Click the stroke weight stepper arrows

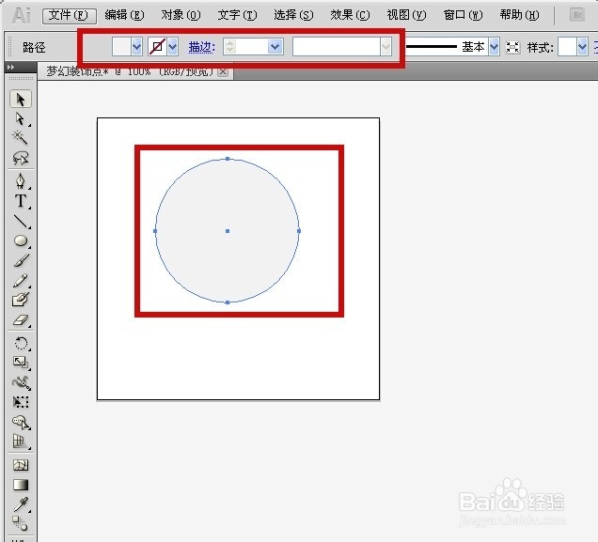coord(229,47)
